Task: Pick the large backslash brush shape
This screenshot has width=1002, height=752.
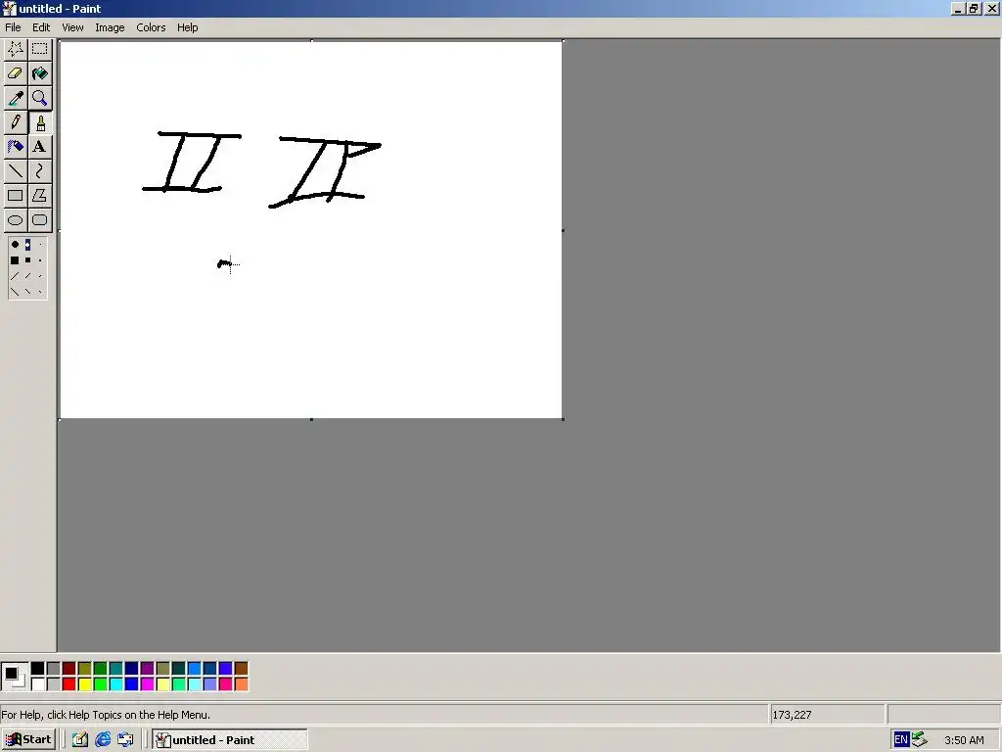Action: coord(15,292)
